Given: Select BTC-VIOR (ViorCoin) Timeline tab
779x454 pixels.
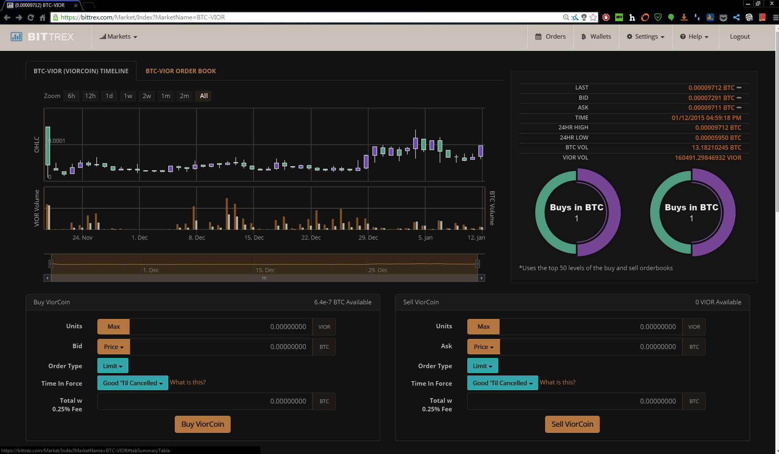Looking at the screenshot, I should [x=81, y=71].
